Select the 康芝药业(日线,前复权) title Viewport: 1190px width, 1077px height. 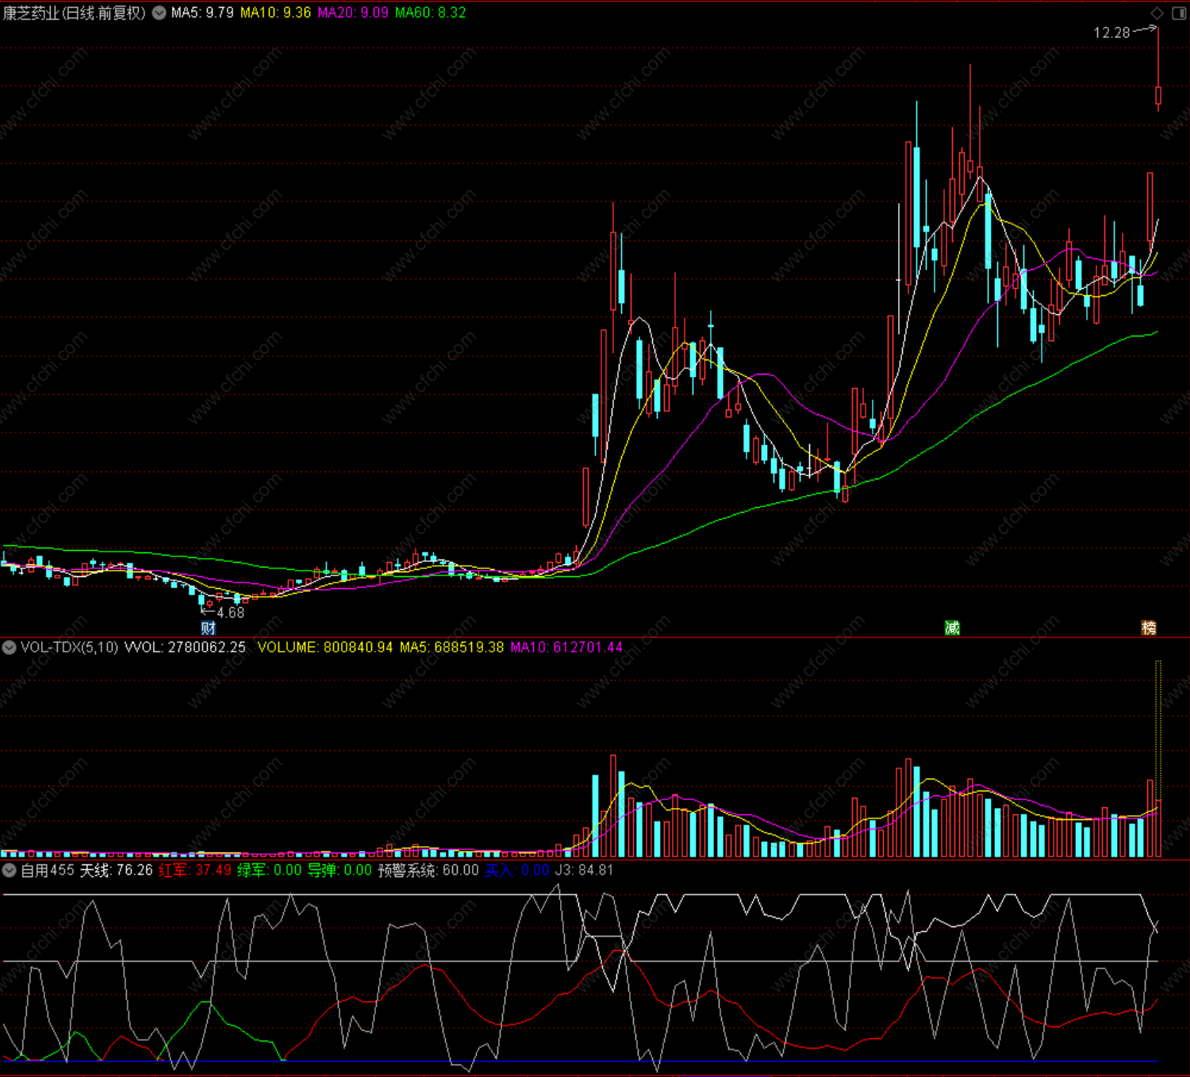[x=75, y=13]
